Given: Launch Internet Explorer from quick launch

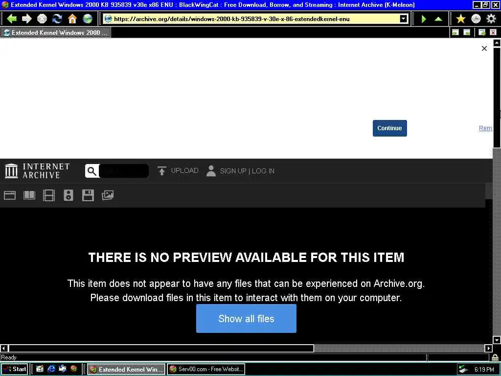Looking at the screenshot, I should click(51, 369).
